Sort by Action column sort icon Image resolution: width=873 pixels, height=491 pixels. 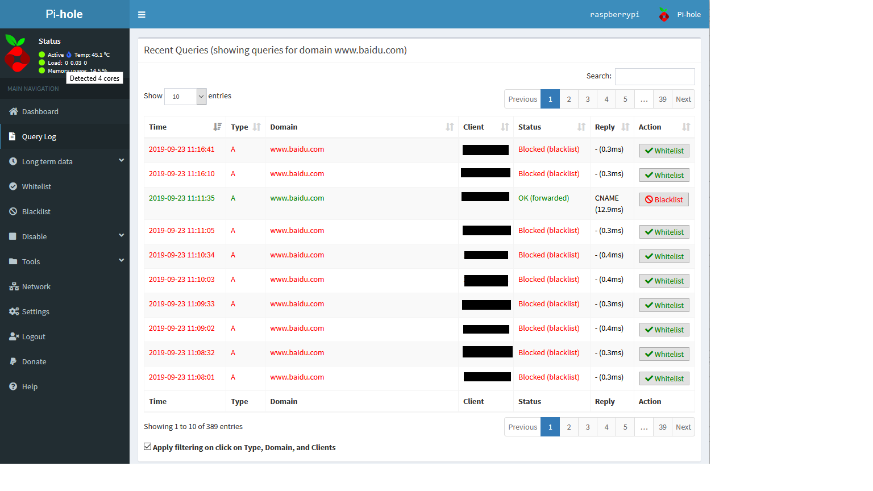point(686,127)
